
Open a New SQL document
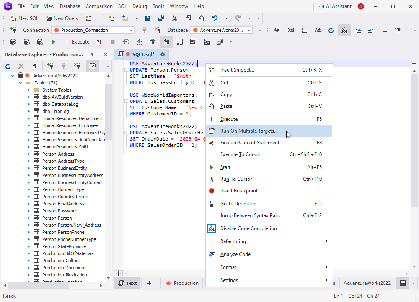[24, 18]
